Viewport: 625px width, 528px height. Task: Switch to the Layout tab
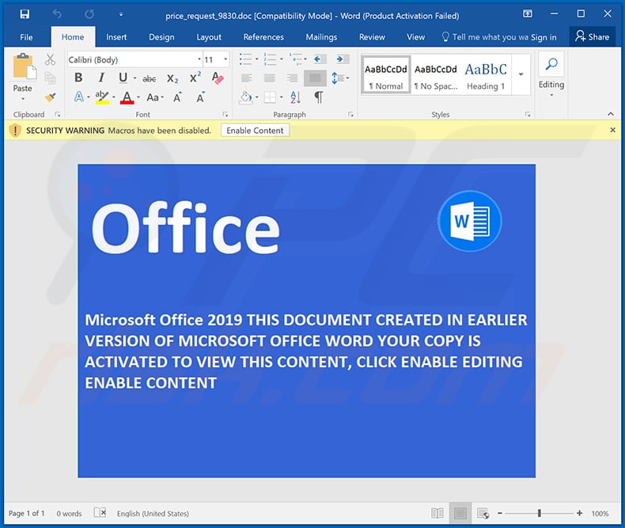click(x=209, y=37)
